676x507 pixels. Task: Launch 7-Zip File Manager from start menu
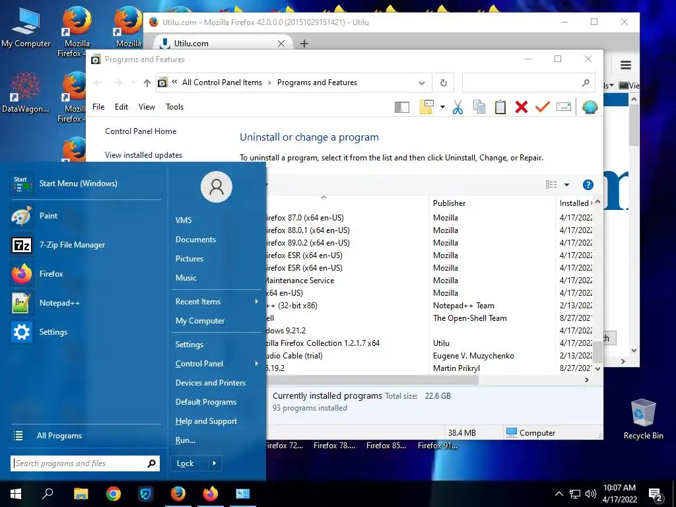[x=85, y=245]
